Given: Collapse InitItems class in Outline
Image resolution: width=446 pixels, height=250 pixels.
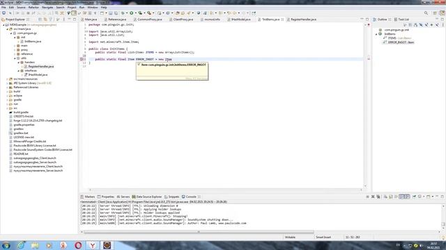Looking at the screenshot, I should (x=376, y=34).
